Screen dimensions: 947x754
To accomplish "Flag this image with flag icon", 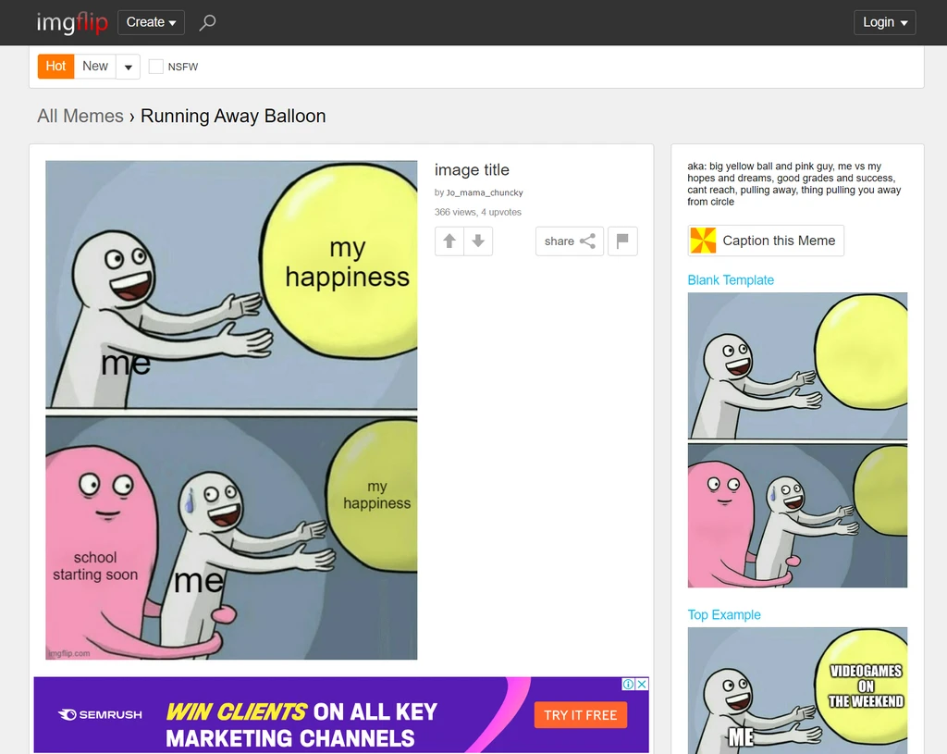I will pyautogui.click(x=622, y=241).
